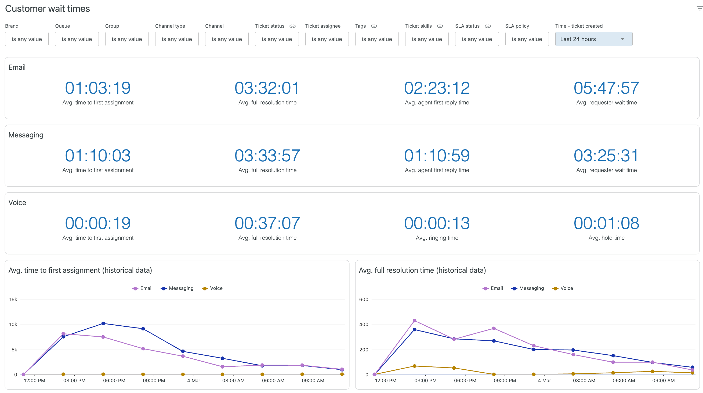The height and width of the screenshot is (393, 703).
Task: Click link icon next to SLA status
Action: (488, 26)
